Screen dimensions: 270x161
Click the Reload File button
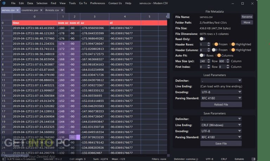click(x=221, y=104)
